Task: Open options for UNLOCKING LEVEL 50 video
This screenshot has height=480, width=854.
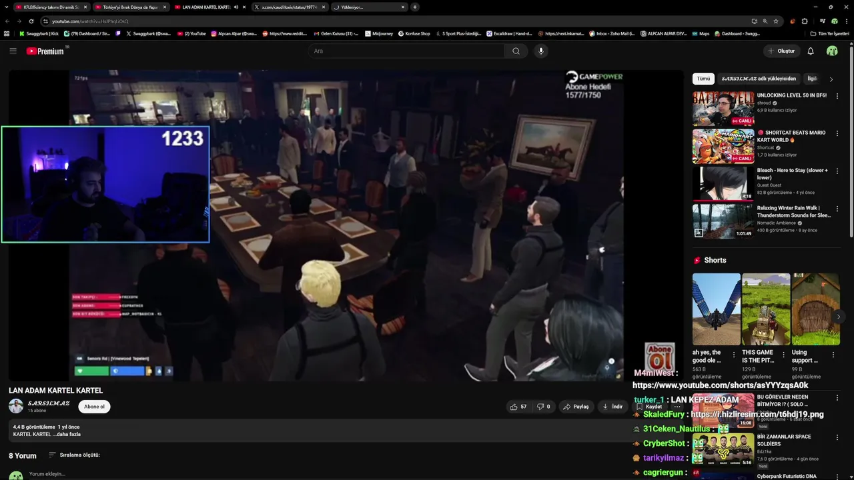Action: (x=837, y=96)
